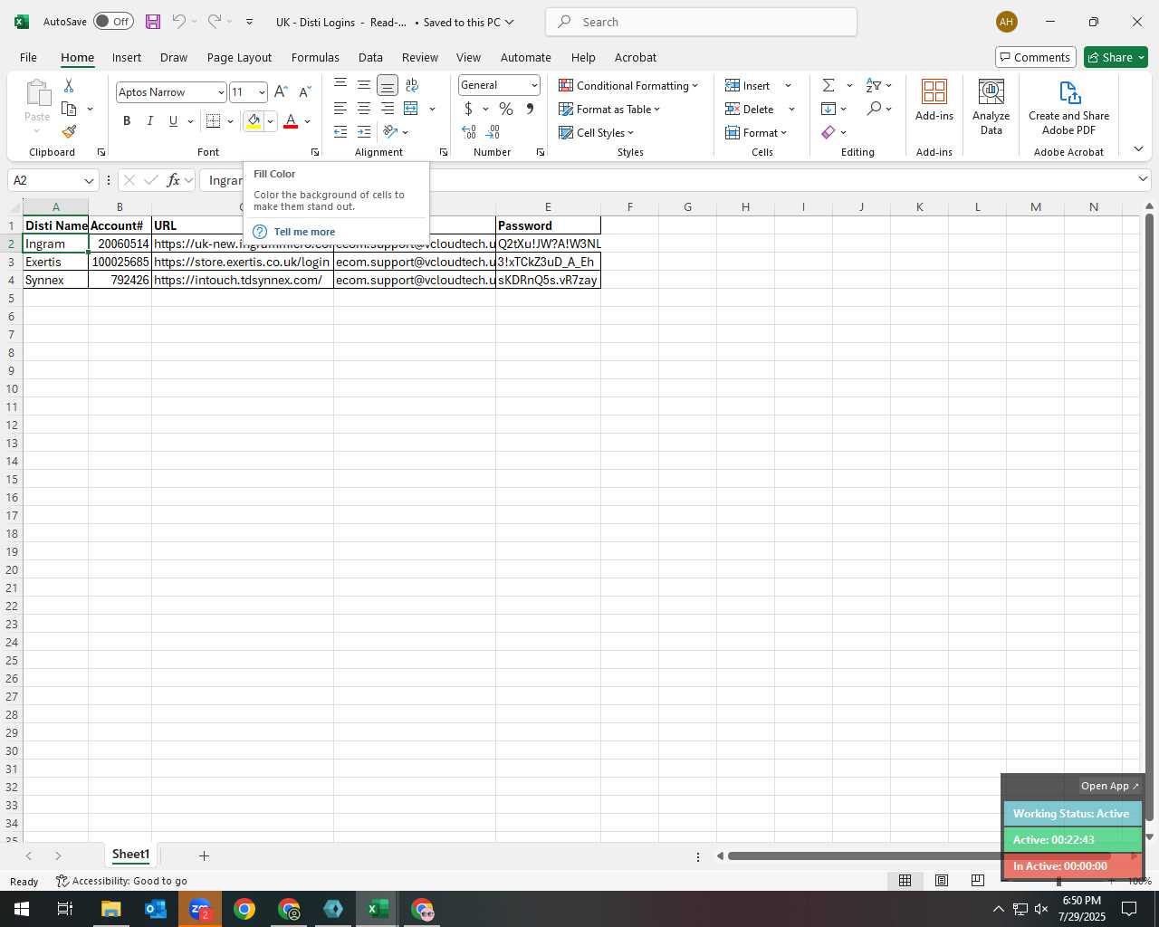Click the Save icon in title bar
1159x927 pixels.
pyautogui.click(x=153, y=22)
